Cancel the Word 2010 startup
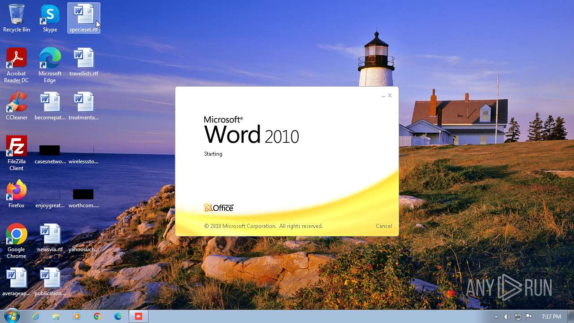The width and height of the screenshot is (574, 323). click(383, 226)
